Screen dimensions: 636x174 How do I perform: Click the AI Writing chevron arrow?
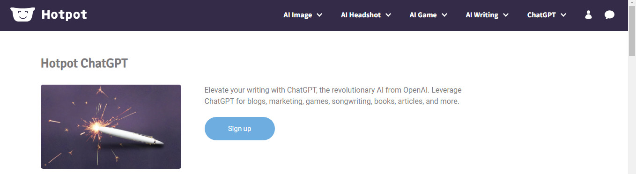click(506, 15)
